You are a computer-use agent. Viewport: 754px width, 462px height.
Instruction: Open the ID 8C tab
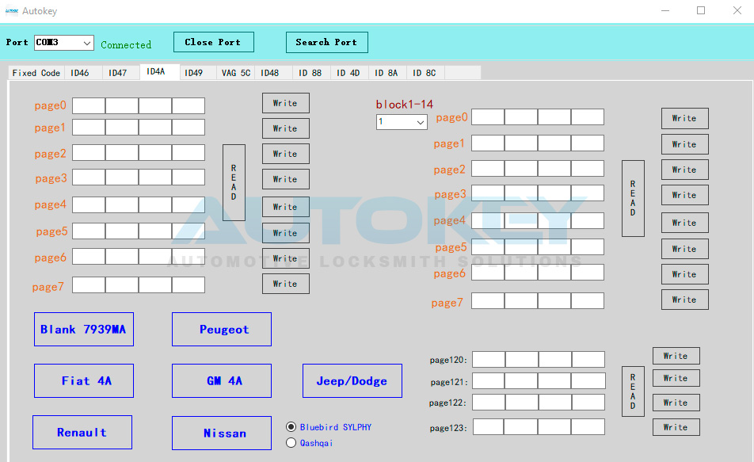tap(425, 73)
